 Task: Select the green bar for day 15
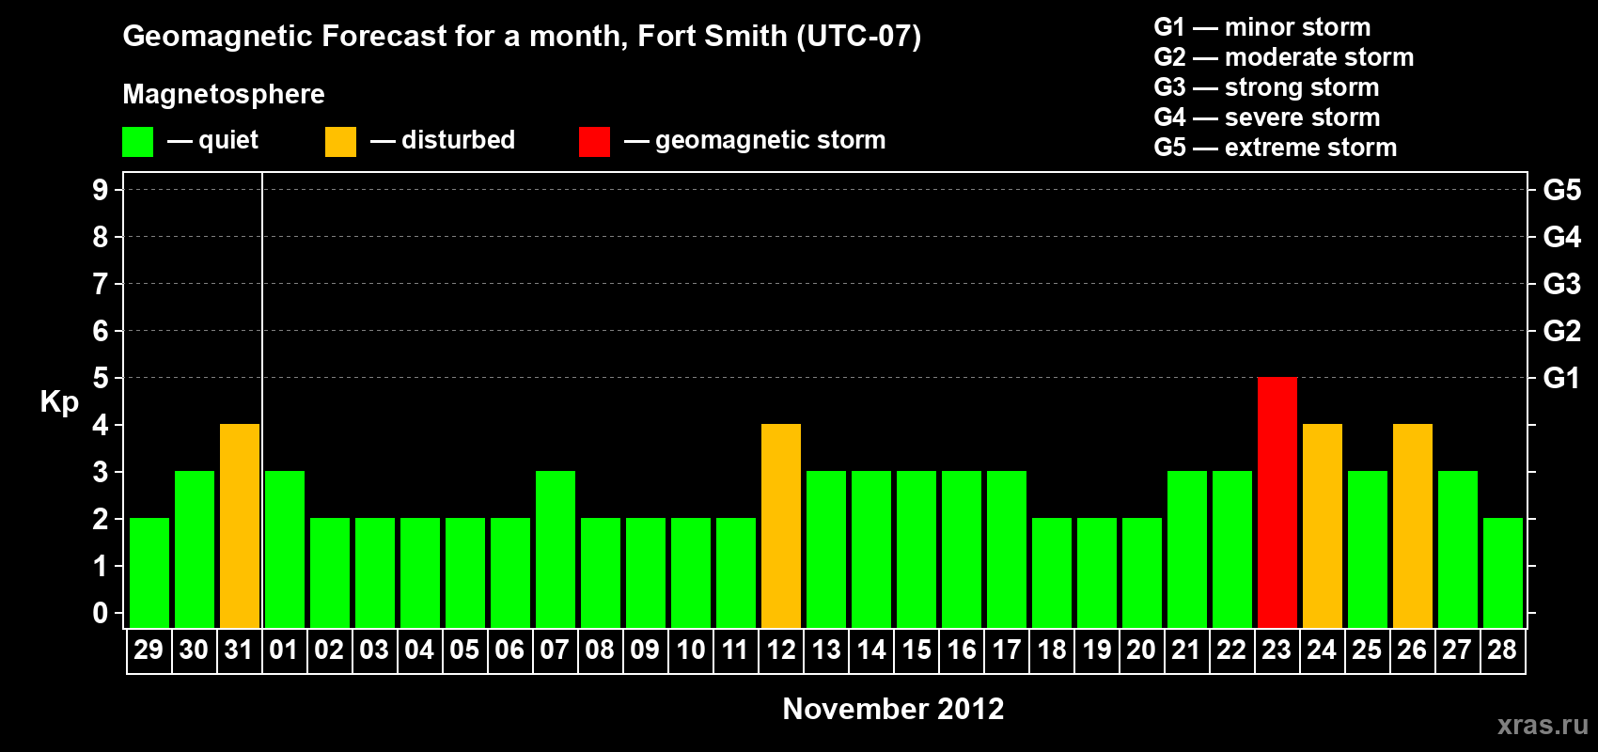916,549
